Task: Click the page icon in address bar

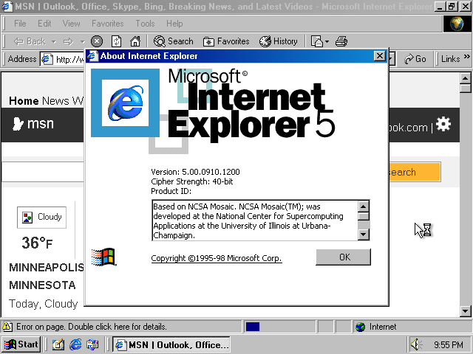Action: point(47,59)
